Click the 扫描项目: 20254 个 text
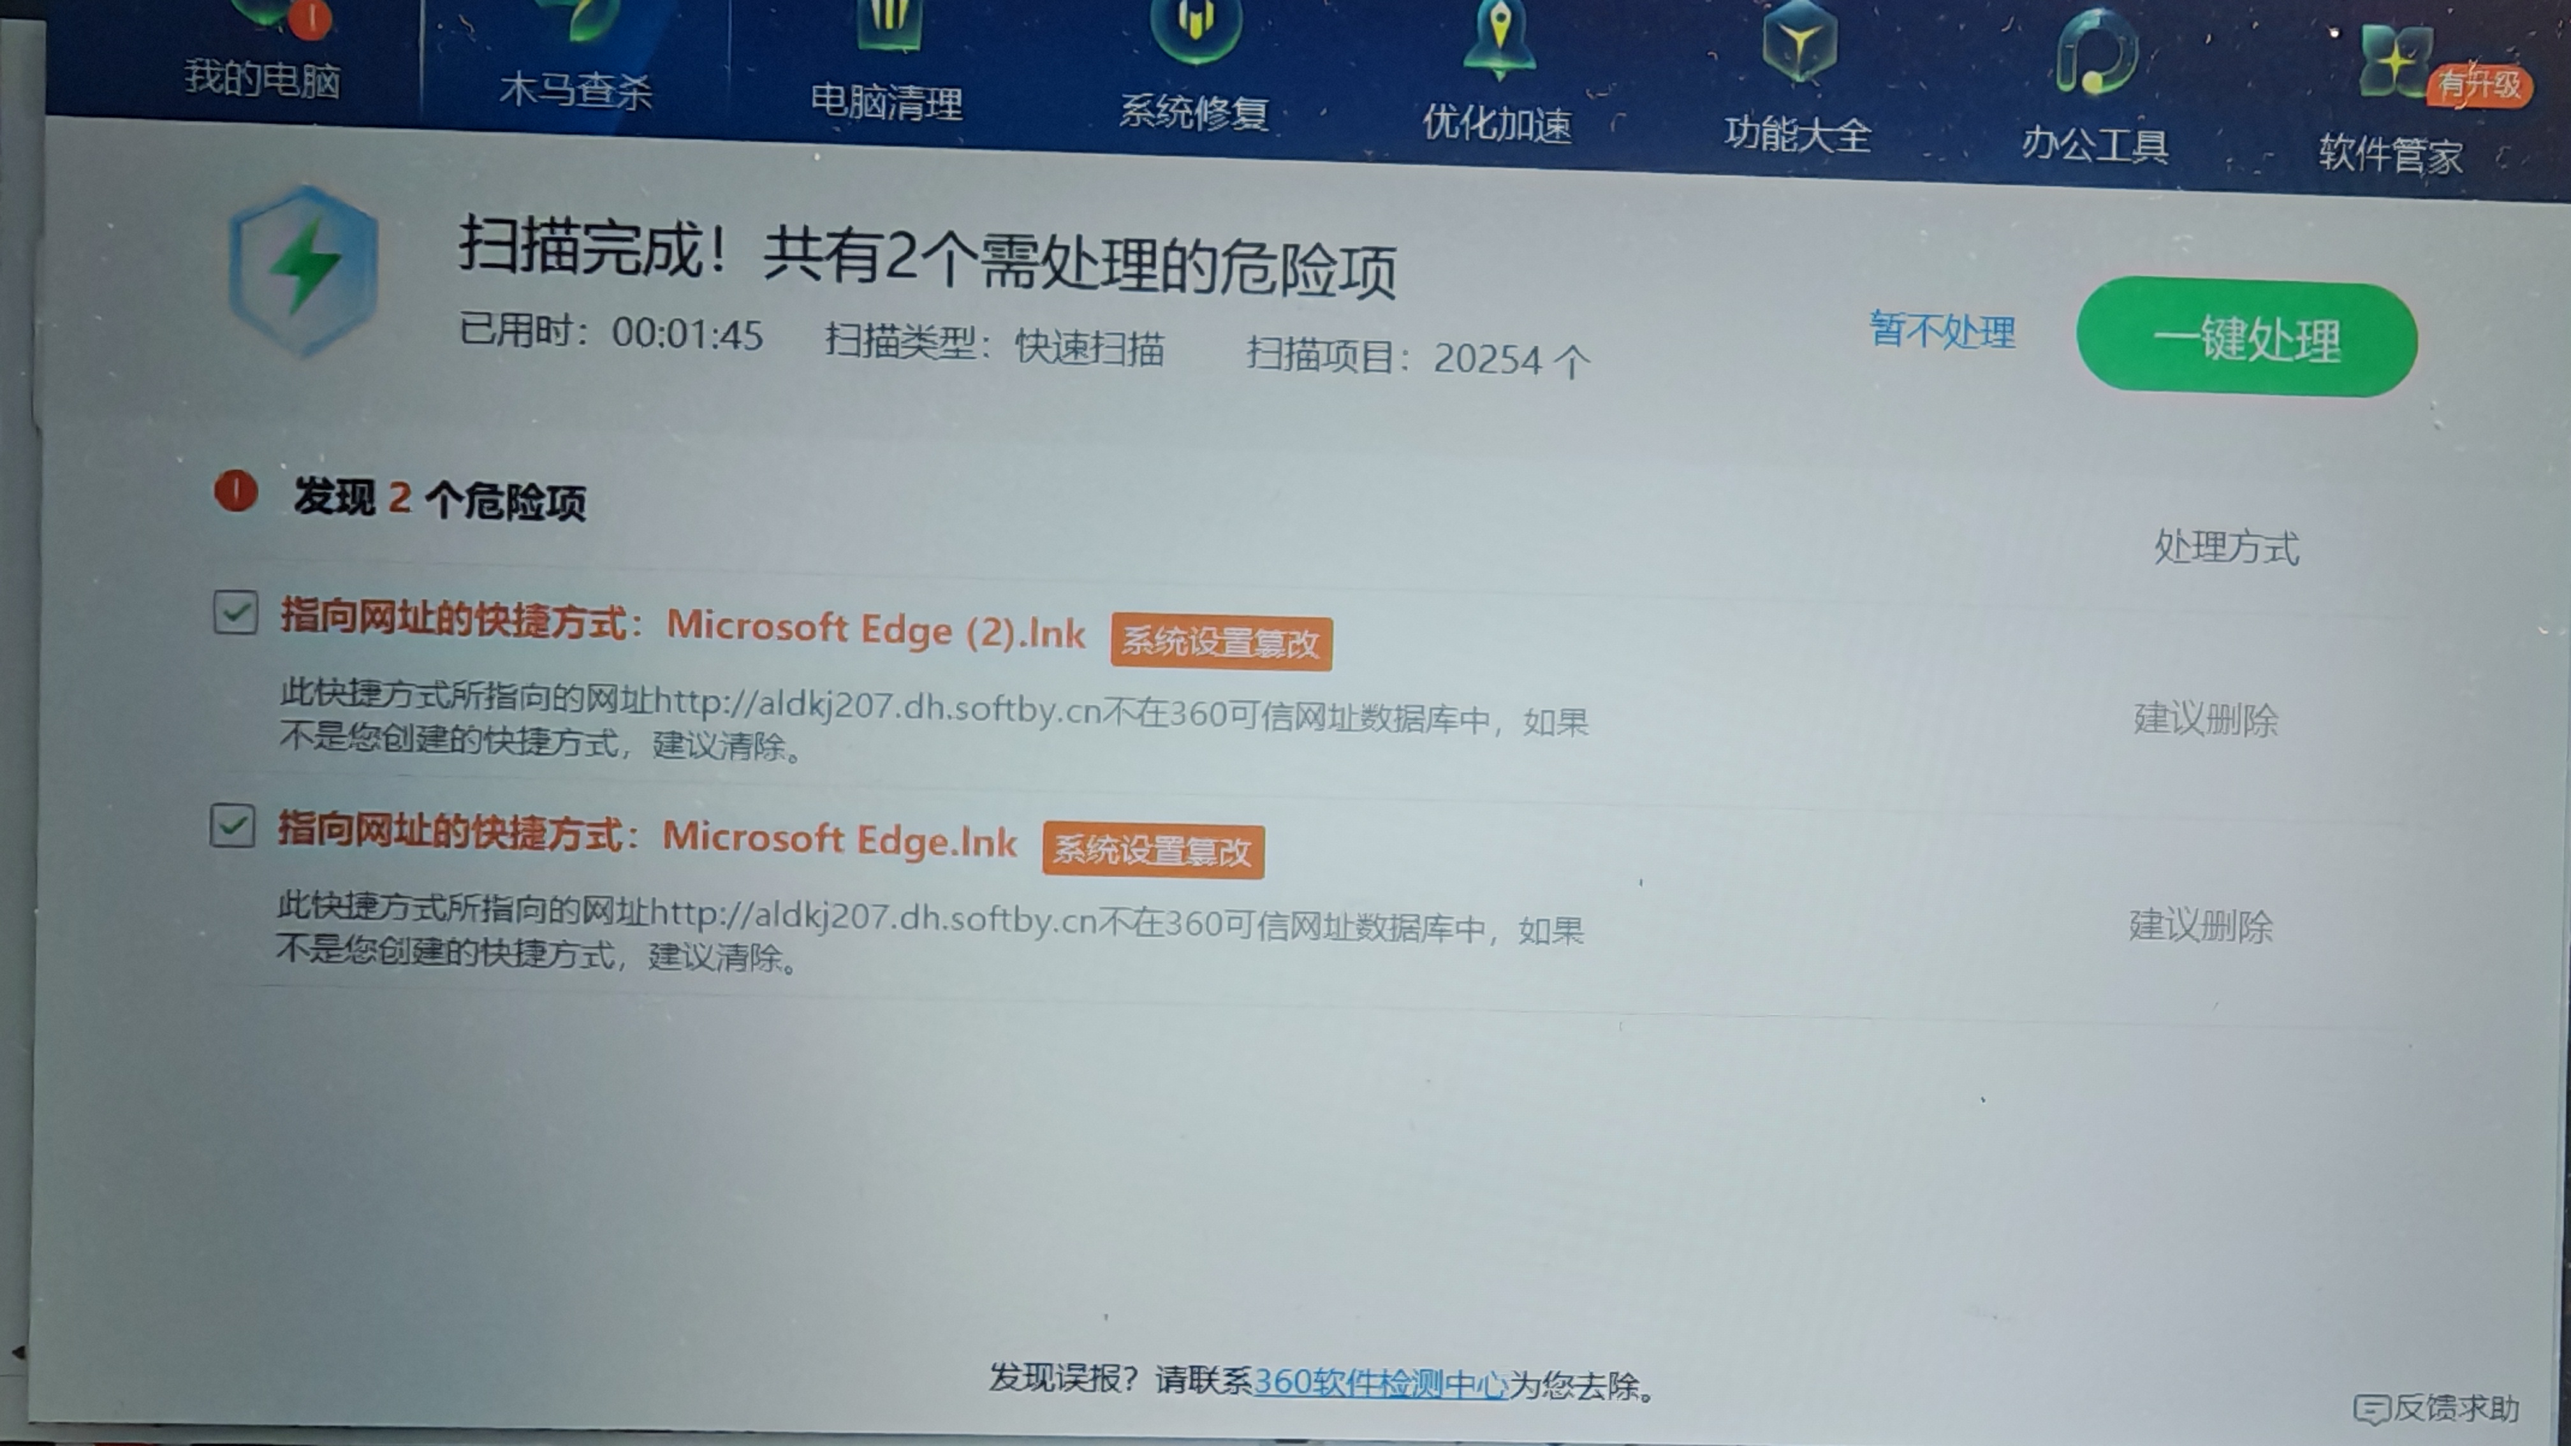 pos(1418,358)
